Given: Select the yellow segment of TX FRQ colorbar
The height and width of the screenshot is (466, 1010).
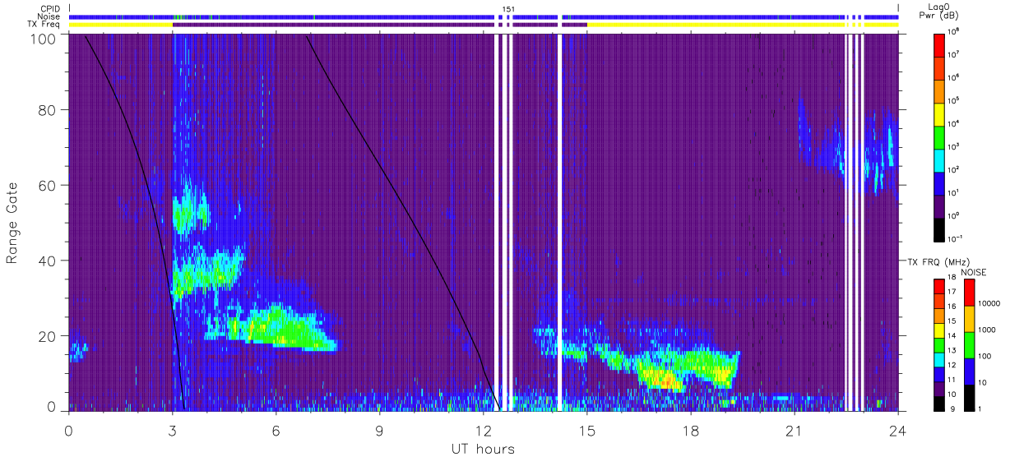Looking at the screenshot, I should coord(938,330).
